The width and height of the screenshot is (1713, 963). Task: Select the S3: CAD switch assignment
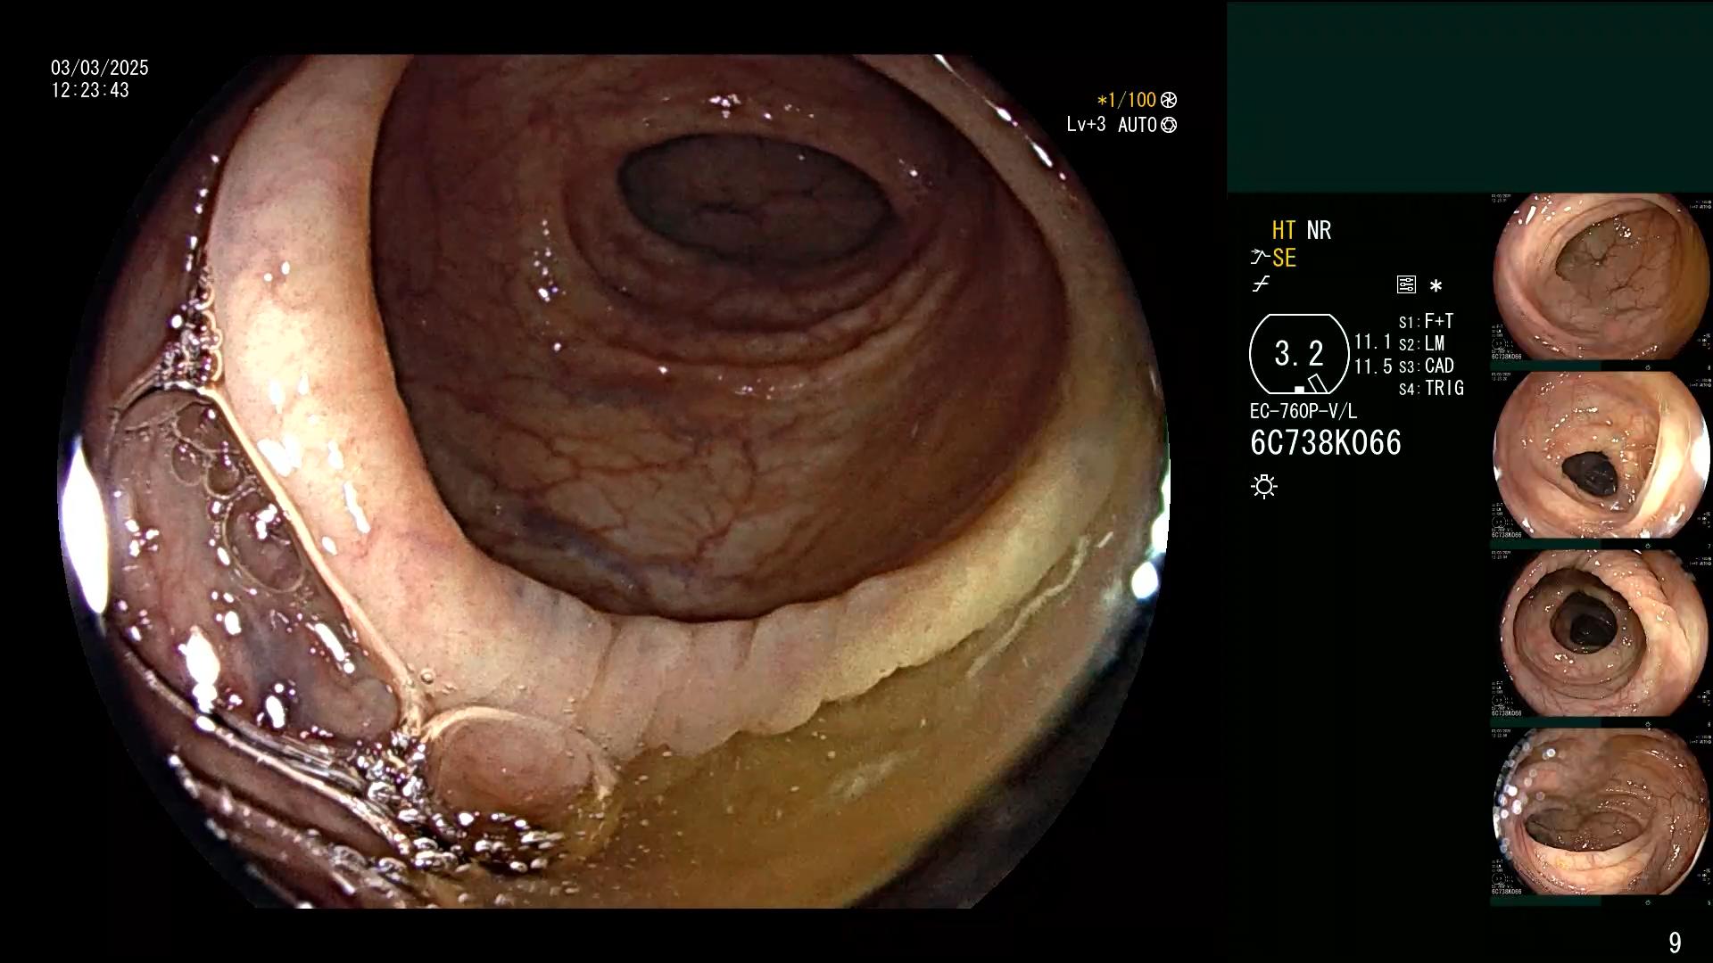click(x=1427, y=366)
